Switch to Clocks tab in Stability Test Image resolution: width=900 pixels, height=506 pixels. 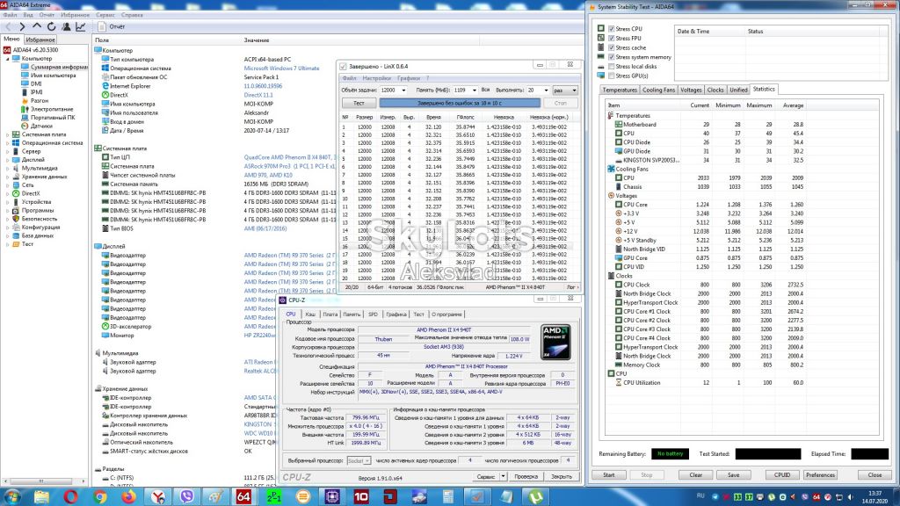point(715,90)
